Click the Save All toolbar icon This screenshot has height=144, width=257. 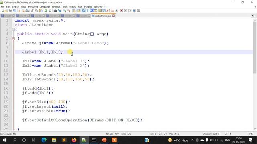(x=14, y=11)
